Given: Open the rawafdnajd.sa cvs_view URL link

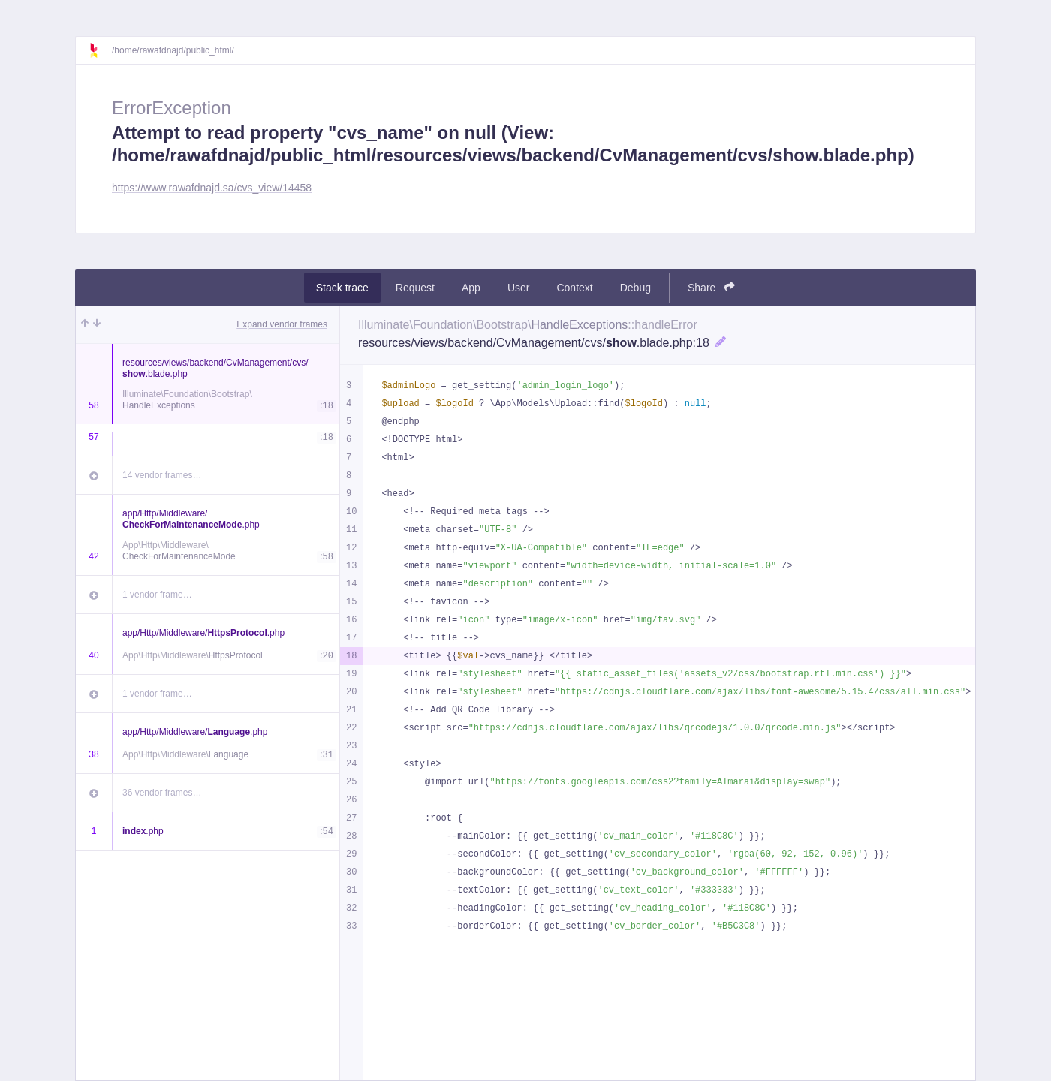Looking at the screenshot, I should click(212, 188).
